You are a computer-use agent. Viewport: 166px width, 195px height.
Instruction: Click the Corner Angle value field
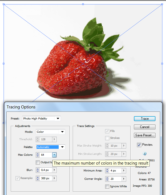click(115, 179)
